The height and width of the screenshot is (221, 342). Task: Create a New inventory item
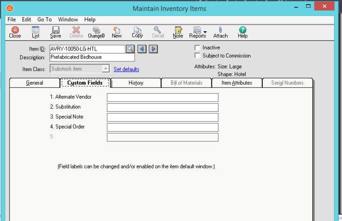(x=117, y=32)
